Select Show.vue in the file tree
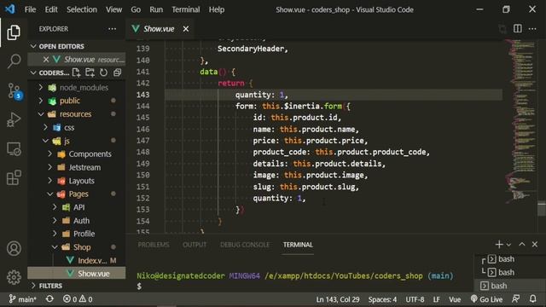546x307 pixels. (77, 274)
